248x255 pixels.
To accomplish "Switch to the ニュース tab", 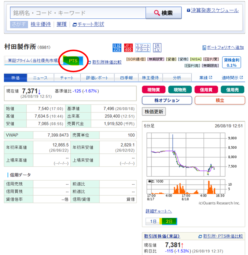I will (x=40, y=78).
